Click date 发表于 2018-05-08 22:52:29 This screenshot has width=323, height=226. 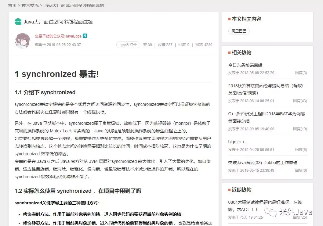251,73
